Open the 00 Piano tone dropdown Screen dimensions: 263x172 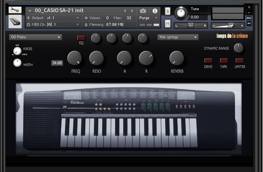coord(36,37)
